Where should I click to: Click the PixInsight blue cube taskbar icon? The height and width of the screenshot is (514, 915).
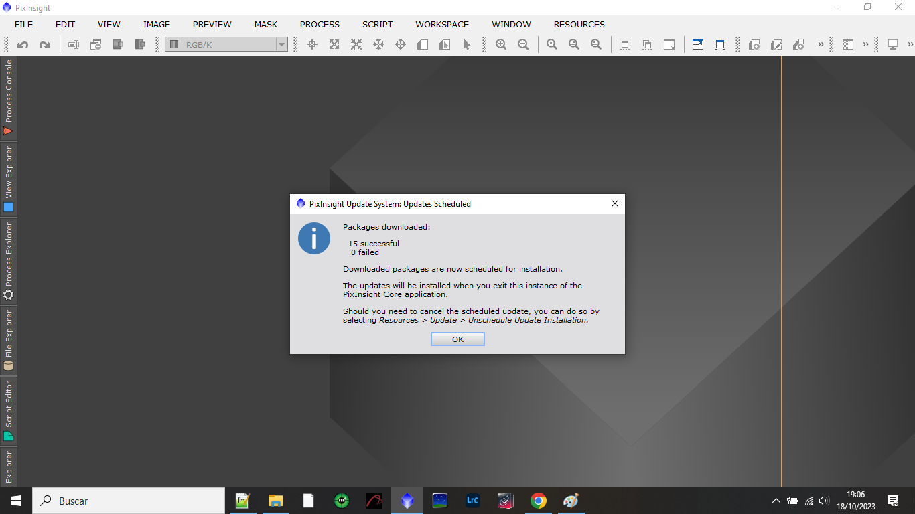407,501
